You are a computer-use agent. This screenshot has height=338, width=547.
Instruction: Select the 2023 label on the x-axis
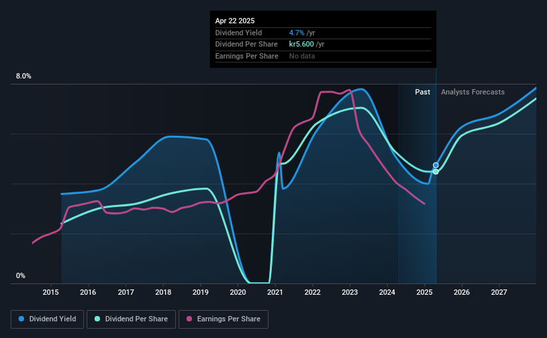[x=350, y=292]
